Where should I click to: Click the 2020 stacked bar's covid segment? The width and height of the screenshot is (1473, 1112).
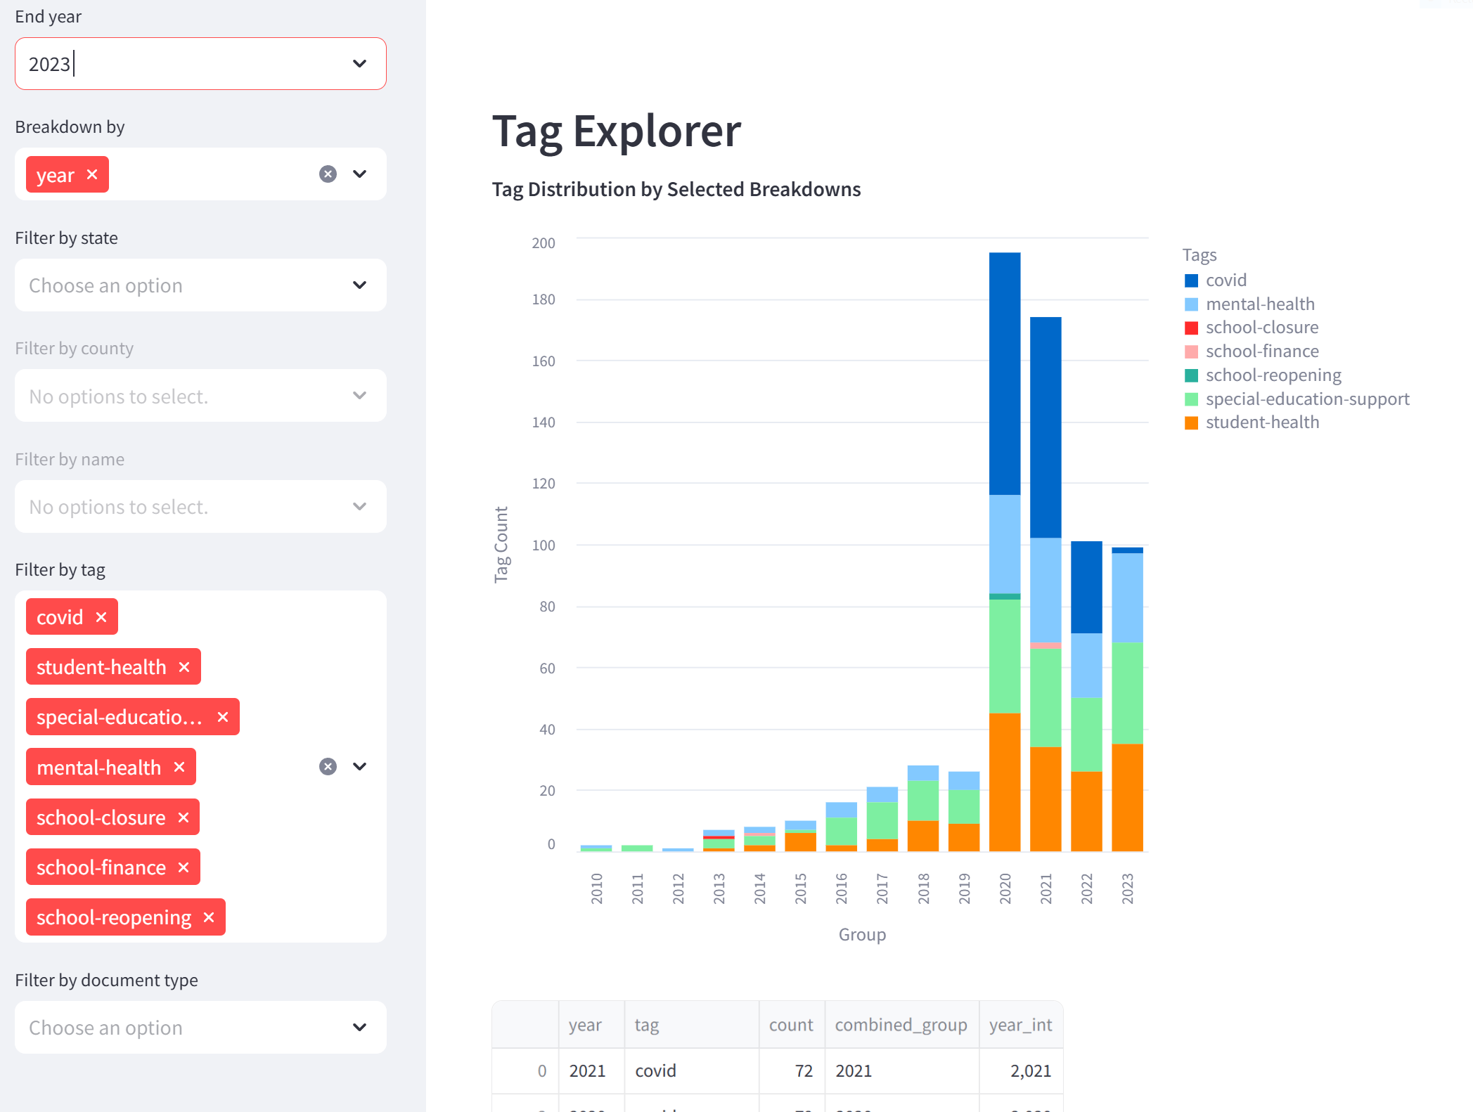[x=1004, y=373]
